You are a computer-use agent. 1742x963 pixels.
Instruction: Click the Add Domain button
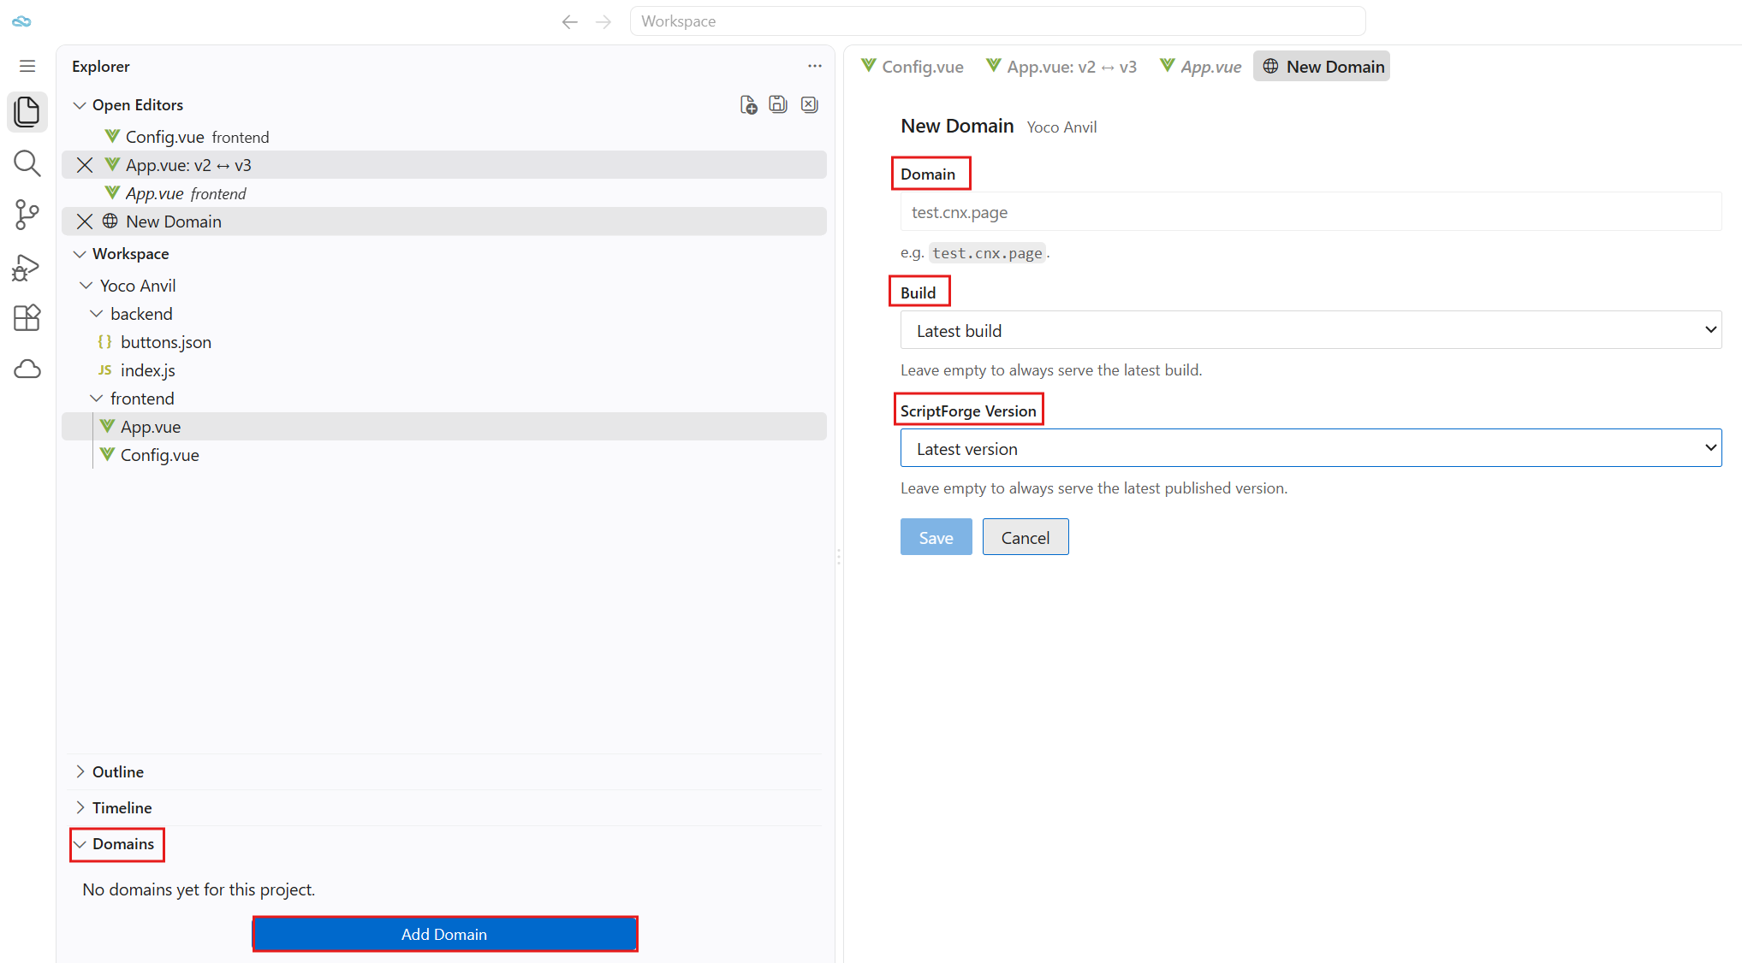pos(444,934)
